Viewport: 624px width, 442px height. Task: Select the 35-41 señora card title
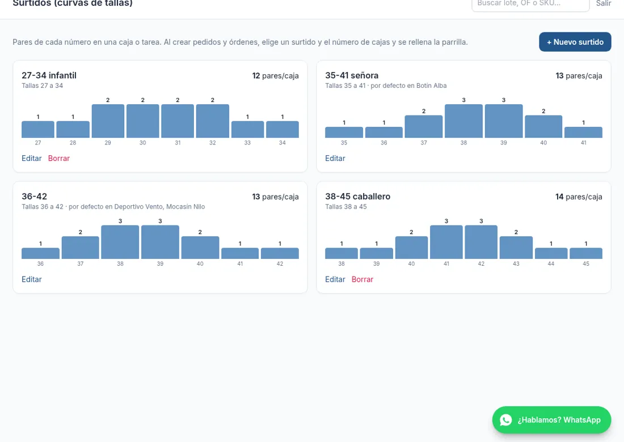coord(352,75)
